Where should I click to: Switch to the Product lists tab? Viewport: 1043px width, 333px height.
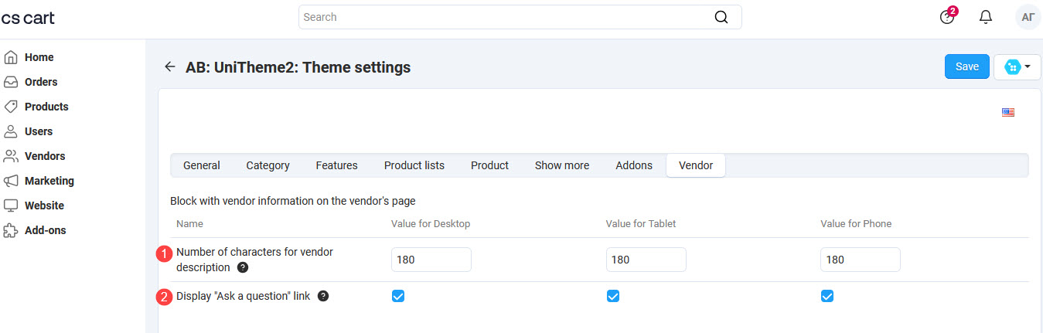point(414,165)
